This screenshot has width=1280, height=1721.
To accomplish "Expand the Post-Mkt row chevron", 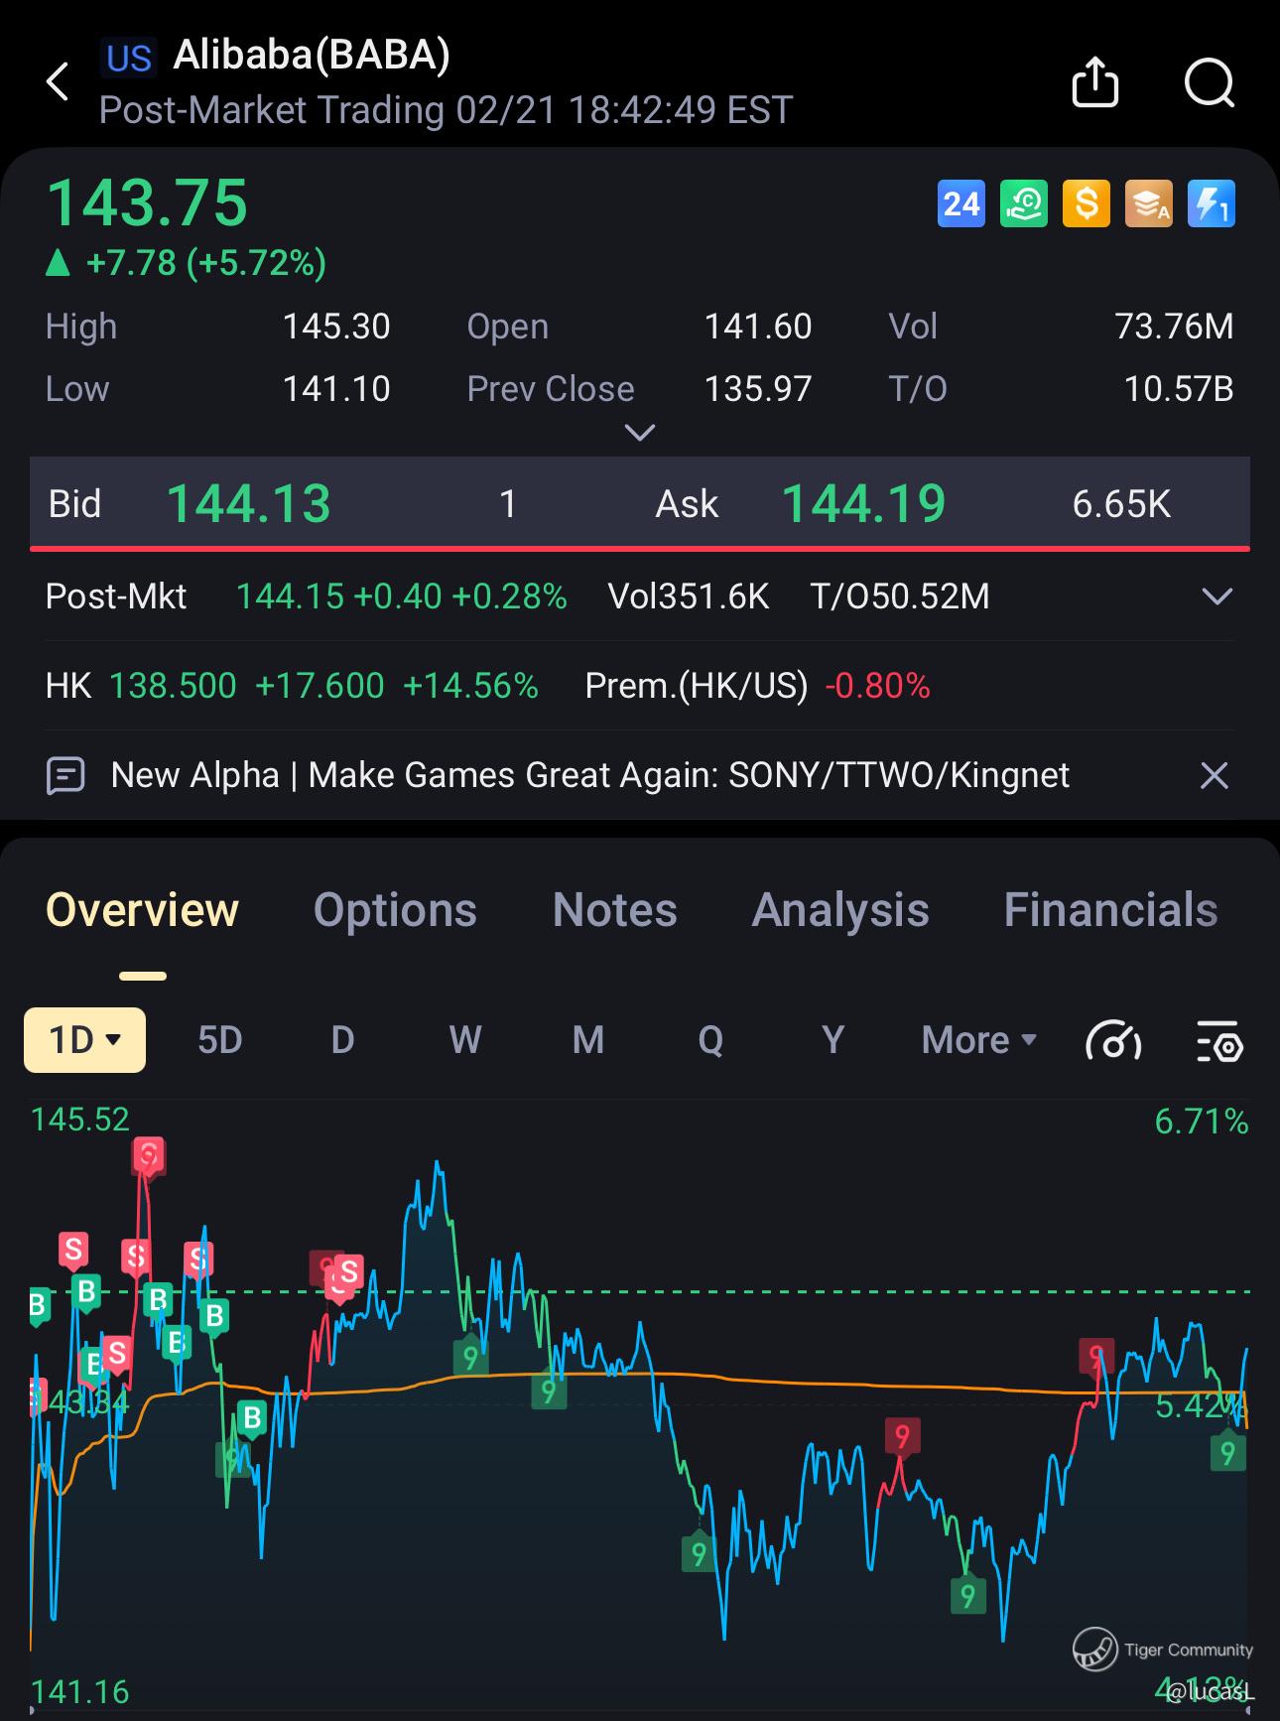I will (1217, 596).
